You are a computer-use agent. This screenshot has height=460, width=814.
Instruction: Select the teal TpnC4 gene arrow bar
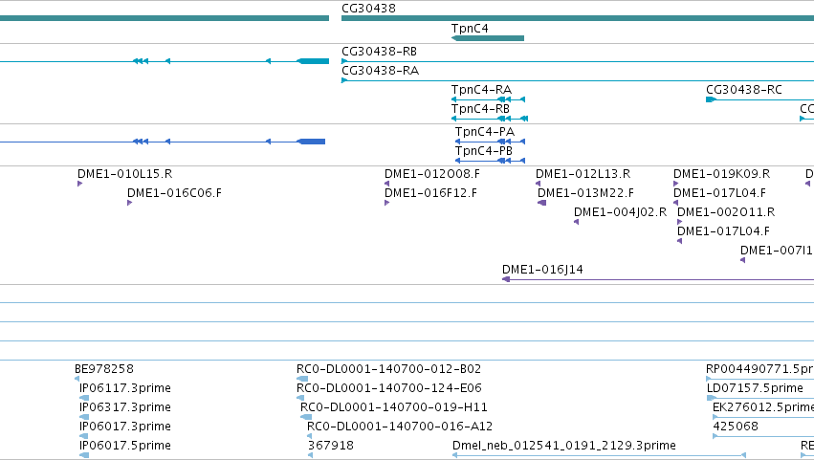488,38
